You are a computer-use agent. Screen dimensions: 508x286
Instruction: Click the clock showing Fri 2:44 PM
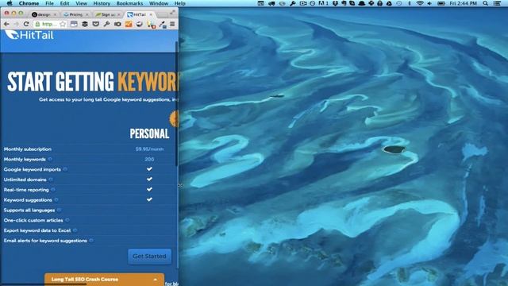click(464, 3)
